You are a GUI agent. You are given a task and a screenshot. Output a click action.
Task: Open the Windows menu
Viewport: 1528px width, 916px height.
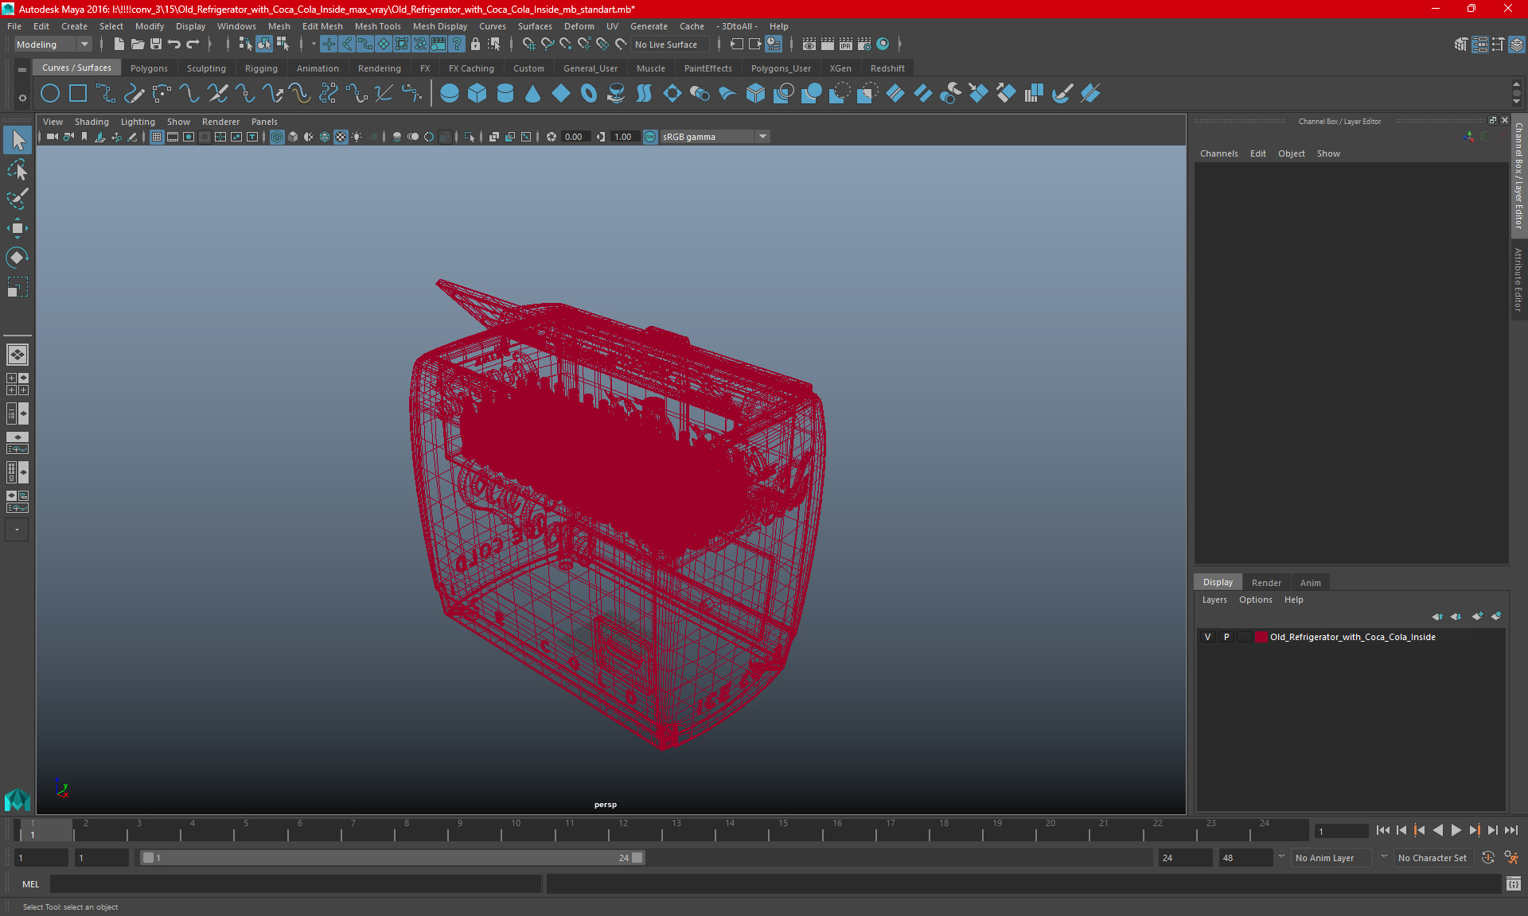point(236,26)
